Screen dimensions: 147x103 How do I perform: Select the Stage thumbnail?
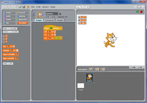[81, 86]
